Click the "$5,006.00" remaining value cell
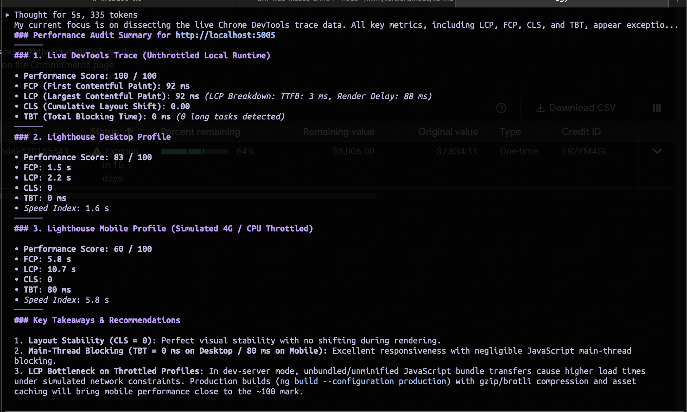The height and width of the screenshot is (412, 687). pos(354,151)
